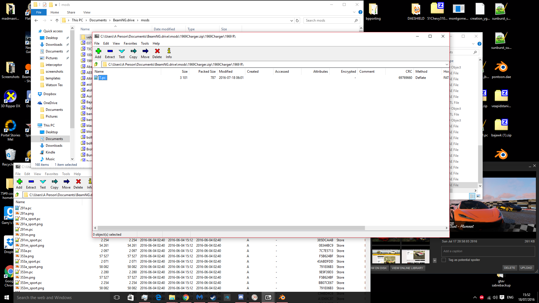Open Share tab in Explorer ribbon
The height and width of the screenshot is (303, 539).
(x=71, y=12)
